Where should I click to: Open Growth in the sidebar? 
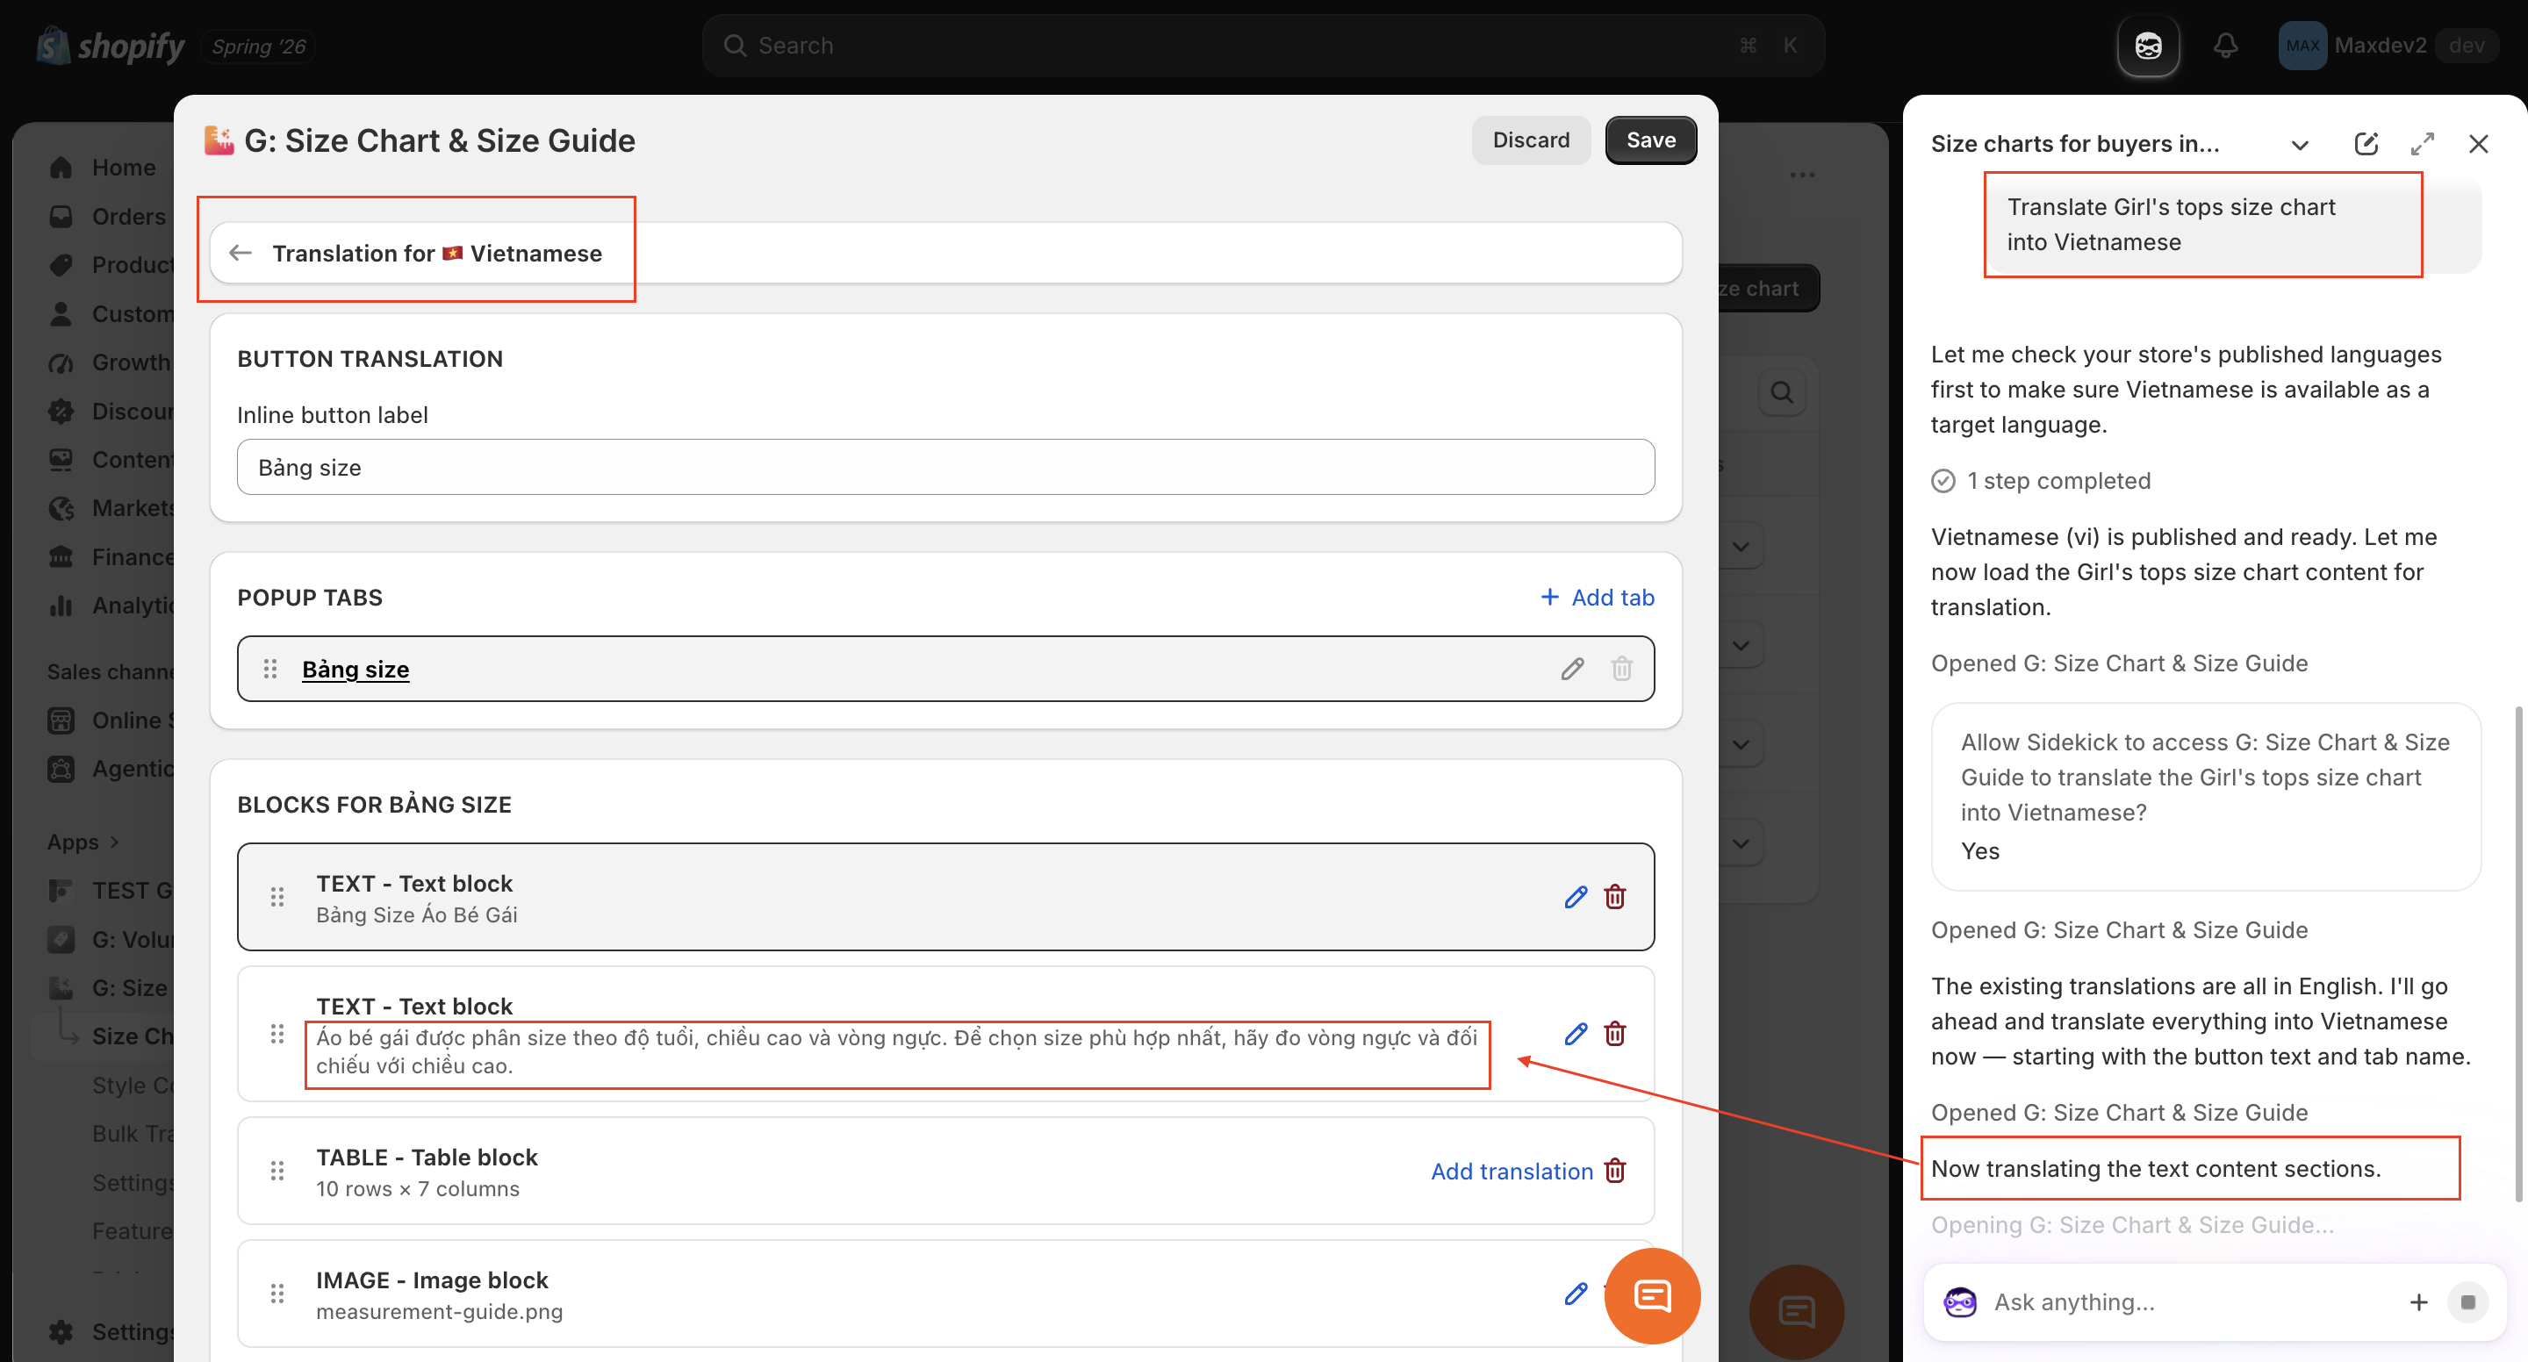pos(110,362)
